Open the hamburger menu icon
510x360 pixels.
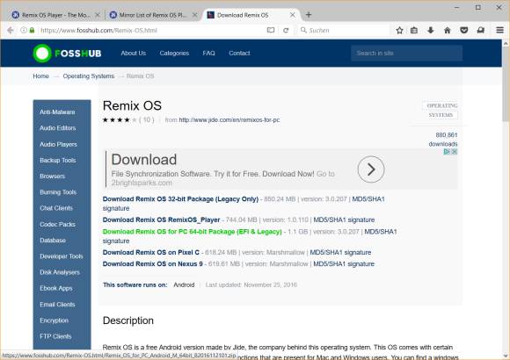(x=500, y=30)
